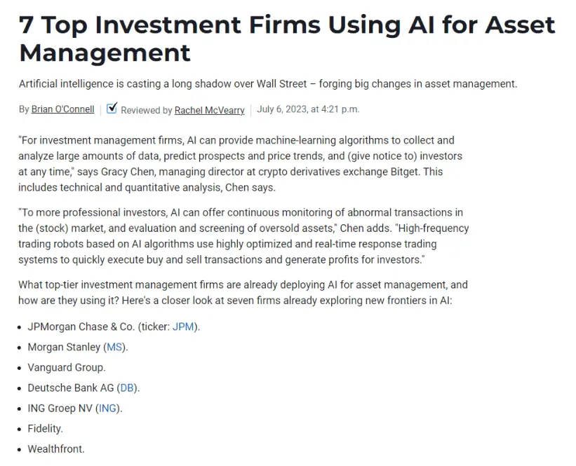Click the subtitle about Wall Street shadow
The height and width of the screenshot is (466, 576).
tap(268, 84)
